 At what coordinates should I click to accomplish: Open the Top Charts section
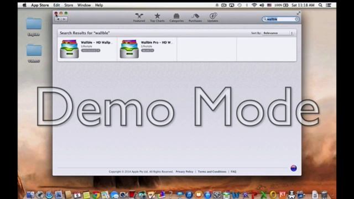(157, 18)
